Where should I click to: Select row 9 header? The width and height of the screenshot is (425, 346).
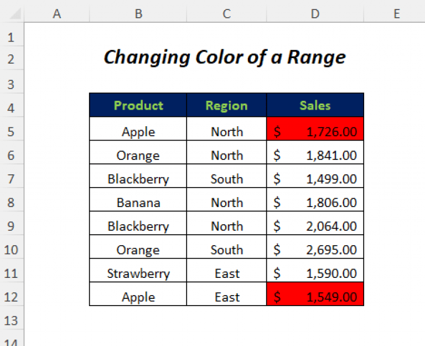pos(12,223)
